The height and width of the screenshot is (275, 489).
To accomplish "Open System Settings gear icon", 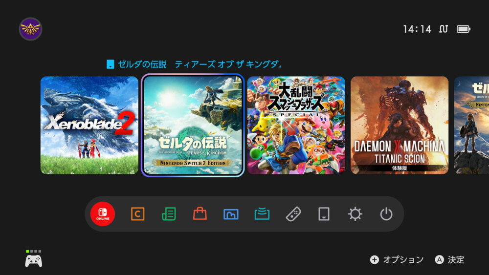I will [x=355, y=214].
